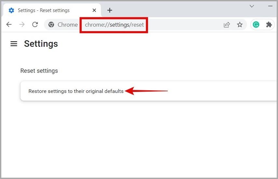The image size is (278, 179).
Task: Click the Settings page title
Action: pyautogui.click(x=41, y=44)
